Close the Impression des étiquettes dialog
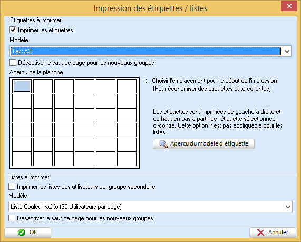The image size is (301, 242). [289, 6]
